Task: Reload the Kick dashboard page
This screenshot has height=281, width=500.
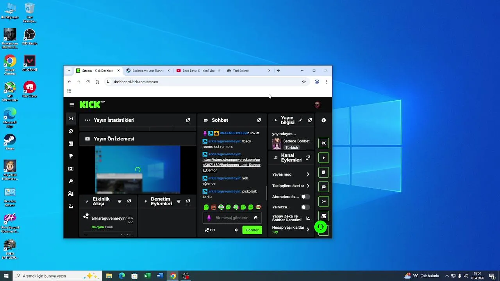Action: coord(88,82)
